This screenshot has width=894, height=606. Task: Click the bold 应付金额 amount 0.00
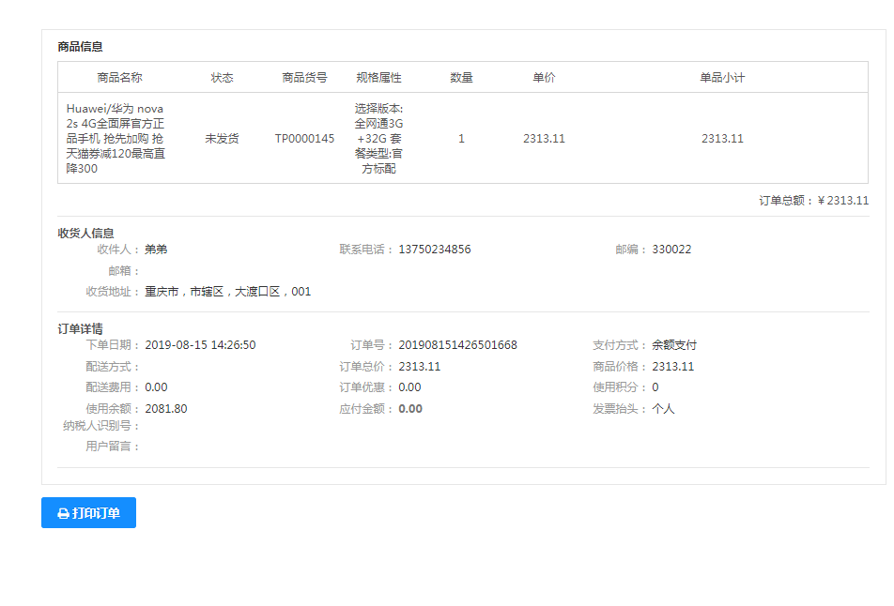[410, 409]
